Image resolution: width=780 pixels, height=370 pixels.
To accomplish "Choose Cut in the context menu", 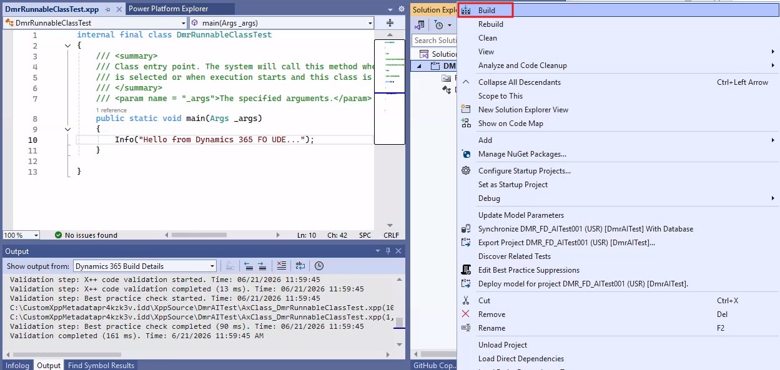I will 618,300.
